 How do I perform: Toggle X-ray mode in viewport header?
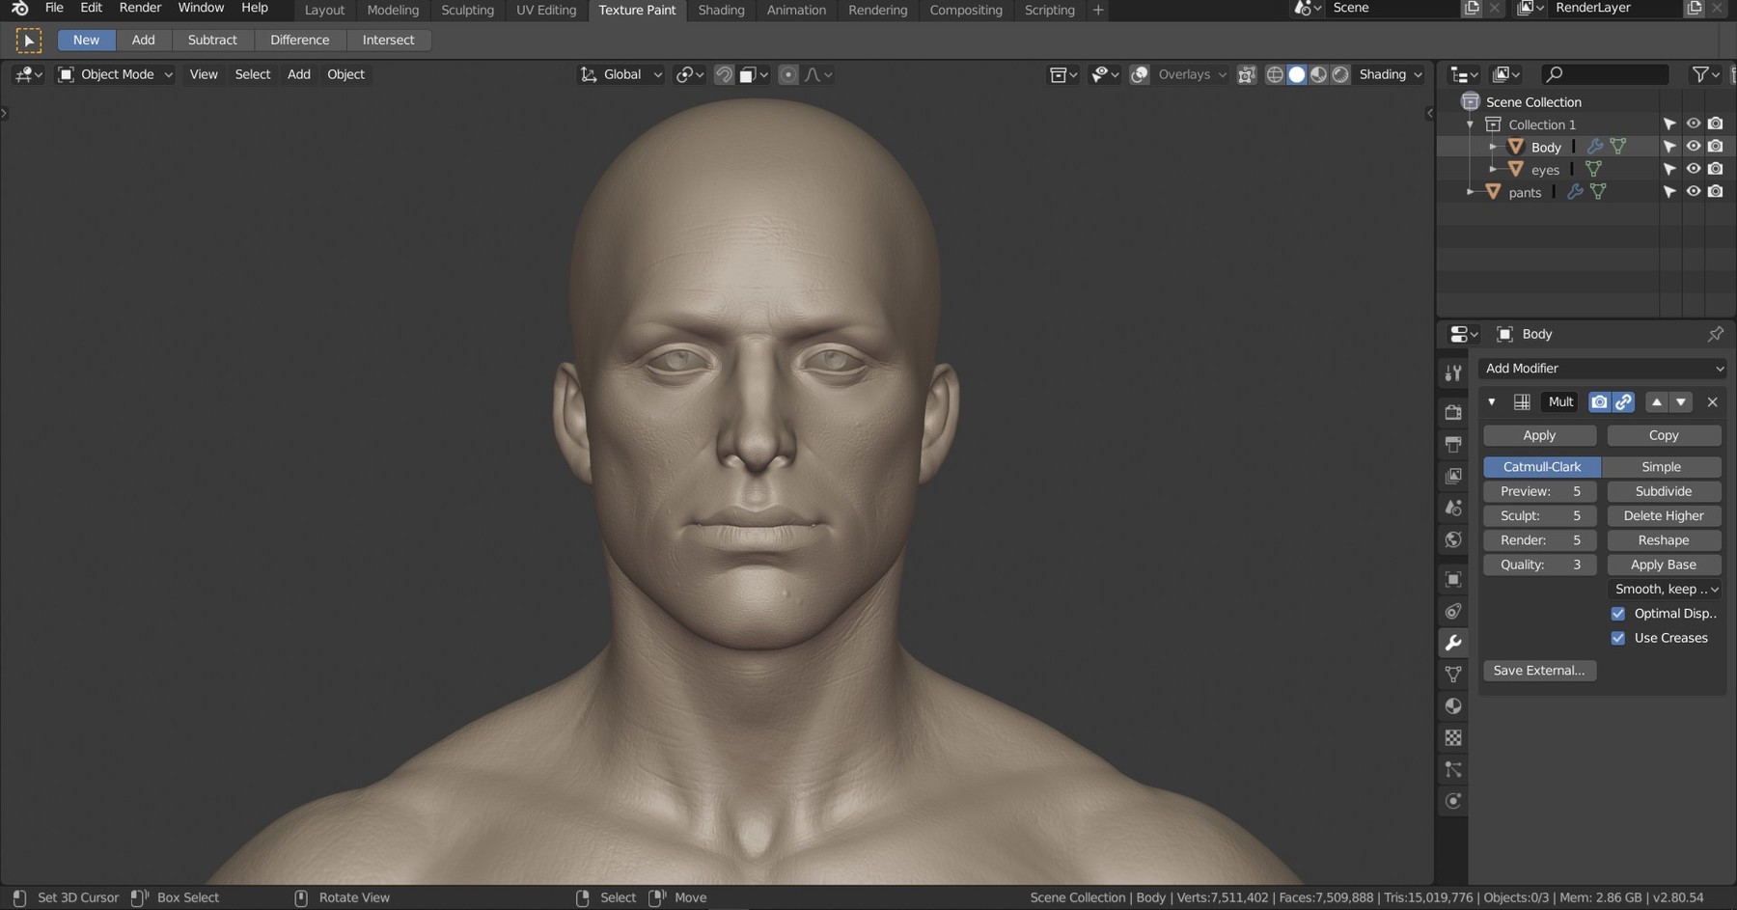[1247, 74]
